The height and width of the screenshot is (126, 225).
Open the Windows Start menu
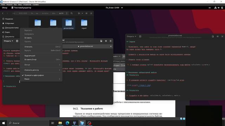(x=4, y=123)
